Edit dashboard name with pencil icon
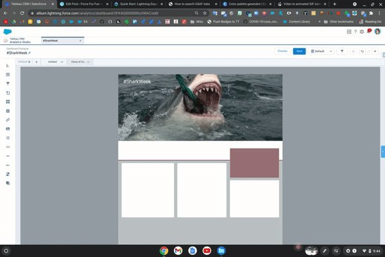385x257 pixels. pos(30,53)
